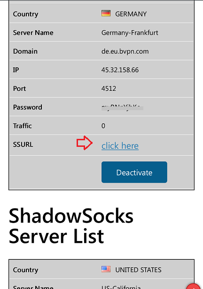Click the blue Deactivate button

tap(134, 172)
